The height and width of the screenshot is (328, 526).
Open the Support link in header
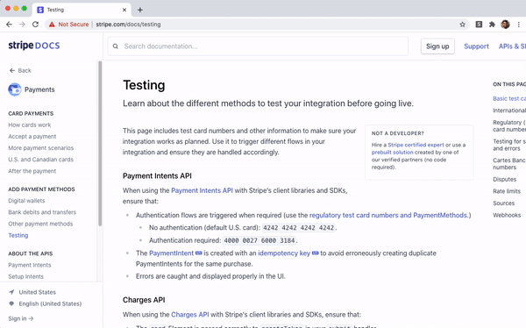click(476, 46)
